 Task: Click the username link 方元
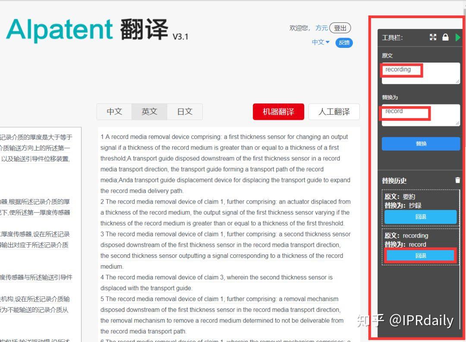pos(321,28)
